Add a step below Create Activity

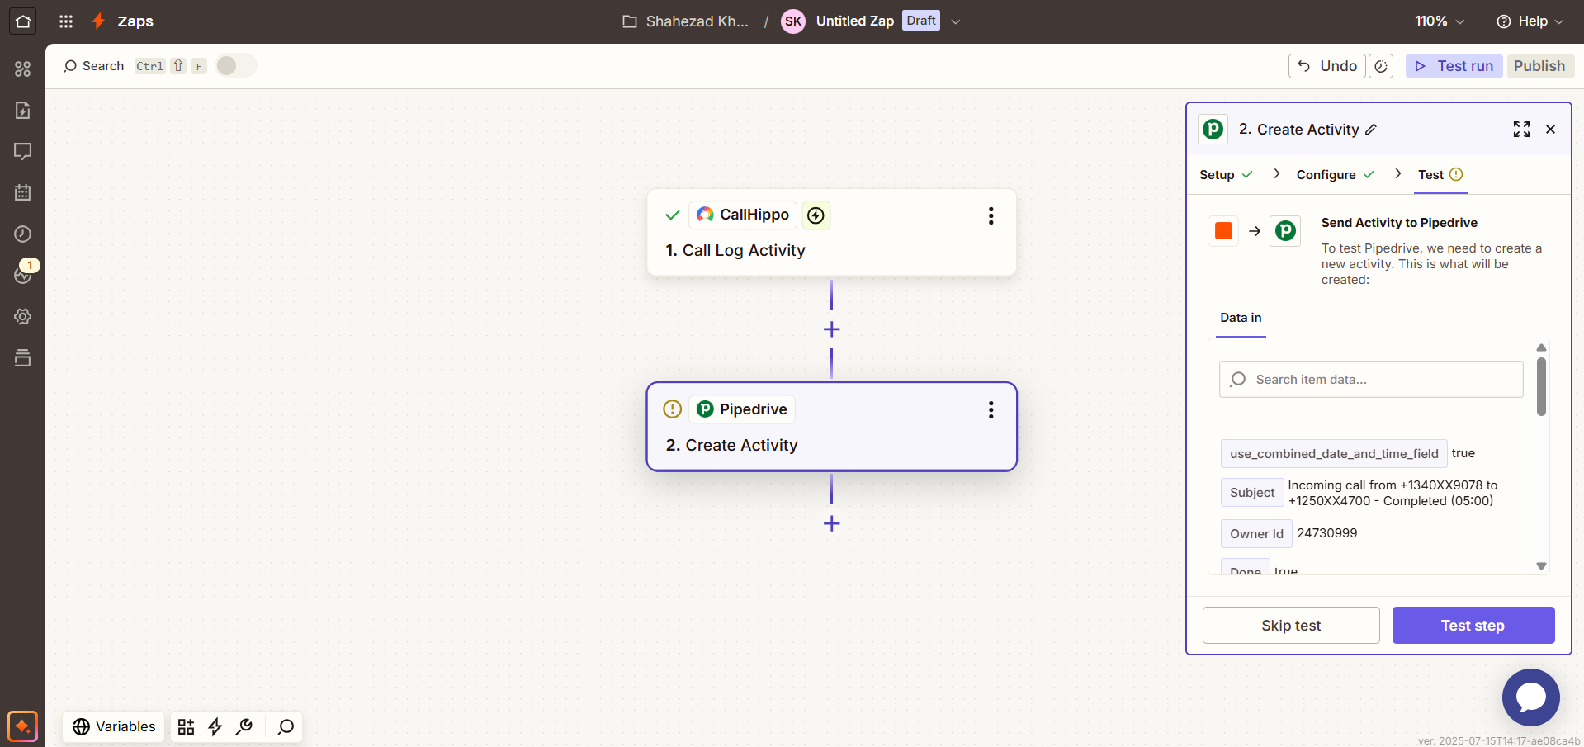tap(831, 523)
